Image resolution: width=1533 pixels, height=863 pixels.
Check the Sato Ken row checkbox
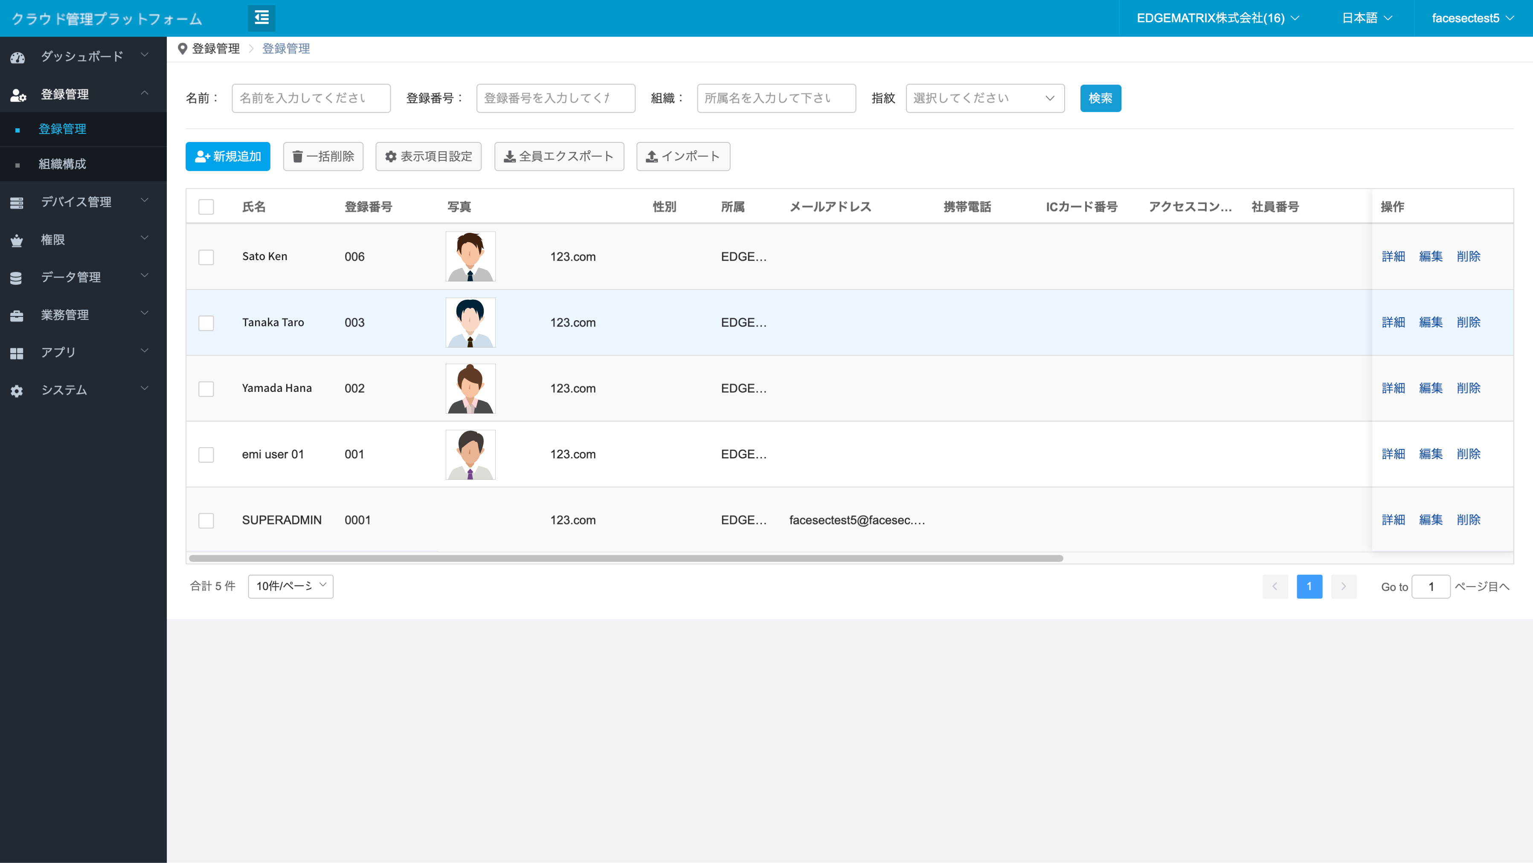206,257
